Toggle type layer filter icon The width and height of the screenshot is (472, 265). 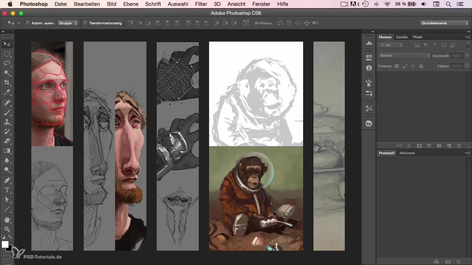(435, 45)
